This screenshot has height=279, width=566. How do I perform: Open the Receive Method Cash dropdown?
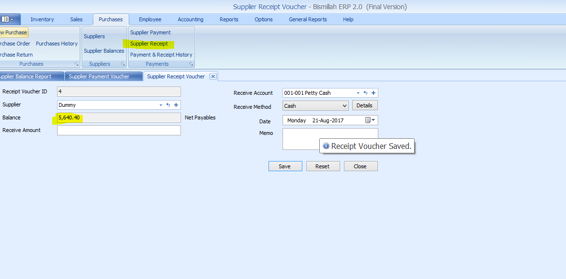344,106
